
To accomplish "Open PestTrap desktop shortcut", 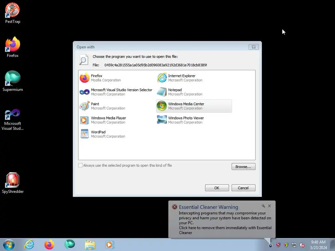I will click(13, 13).
